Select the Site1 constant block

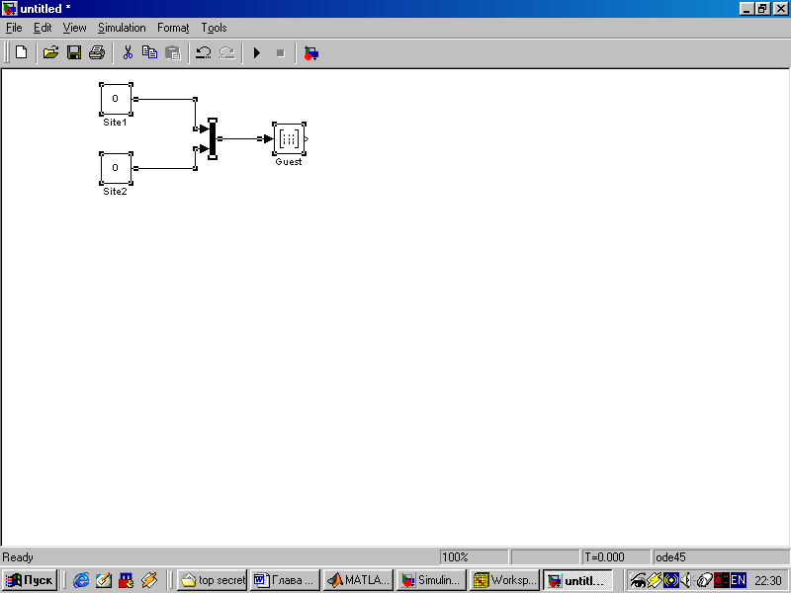[116, 99]
